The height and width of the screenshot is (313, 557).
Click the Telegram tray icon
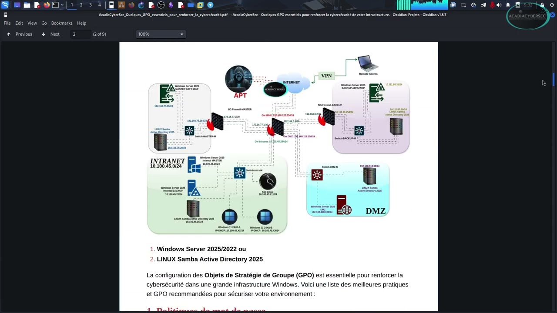pos(483,5)
